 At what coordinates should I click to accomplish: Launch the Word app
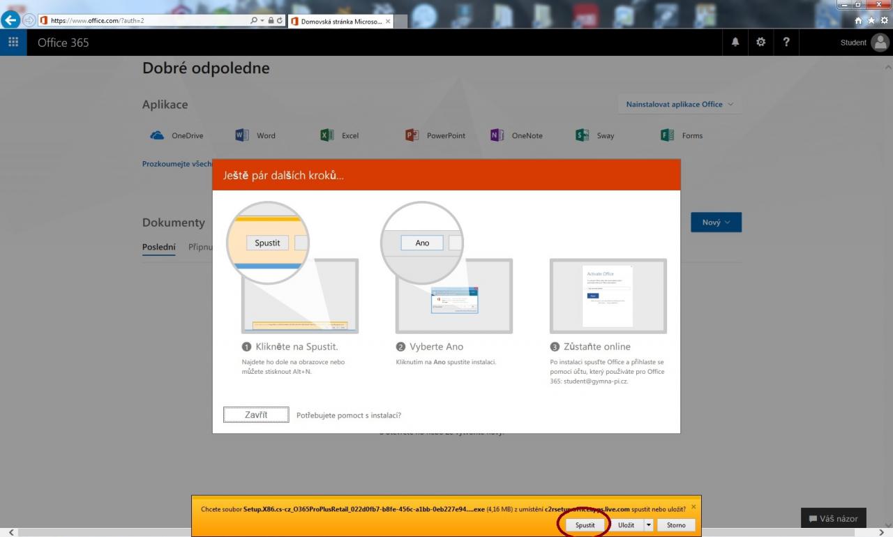(x=255, y=135)
